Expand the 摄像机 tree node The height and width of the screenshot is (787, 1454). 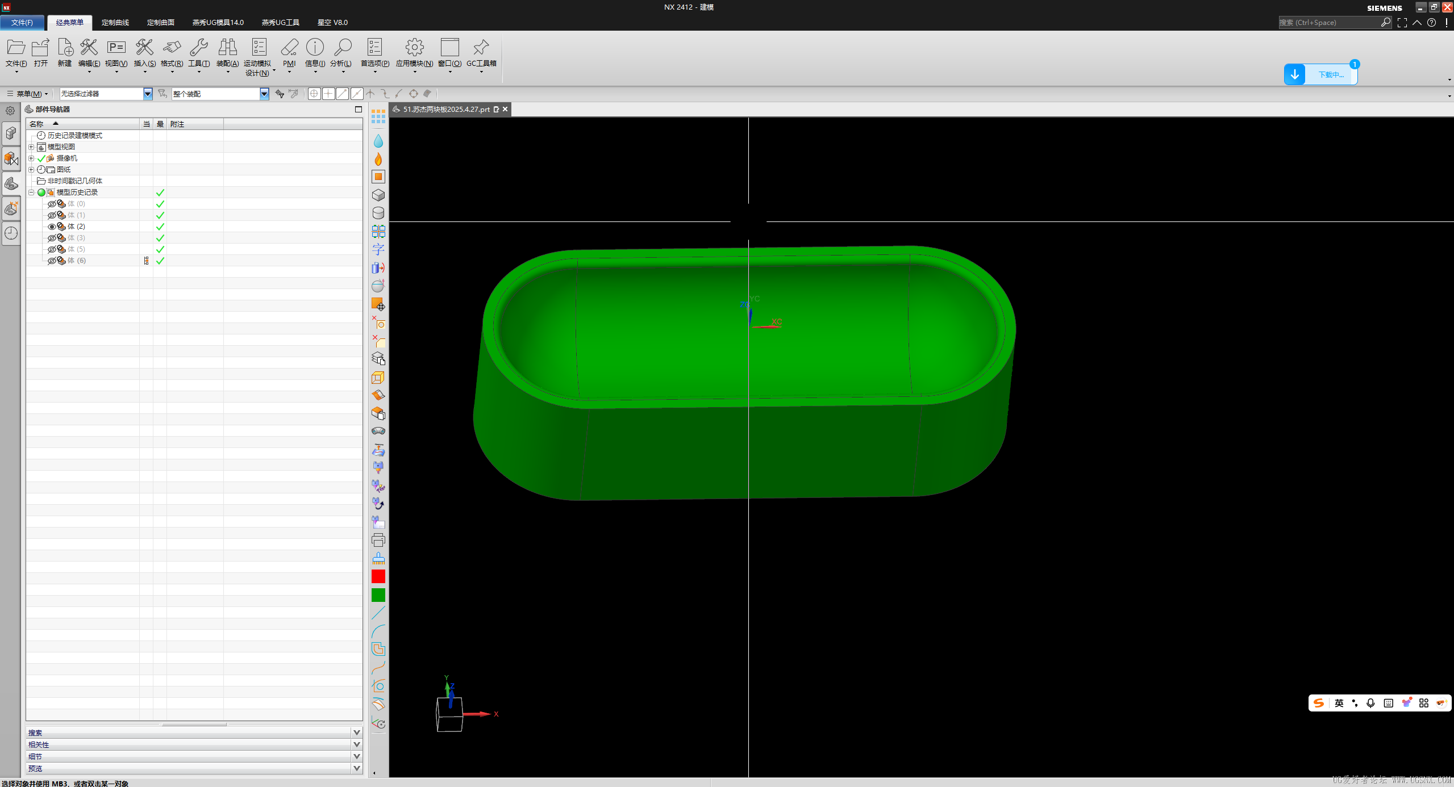tap(31, 158)
